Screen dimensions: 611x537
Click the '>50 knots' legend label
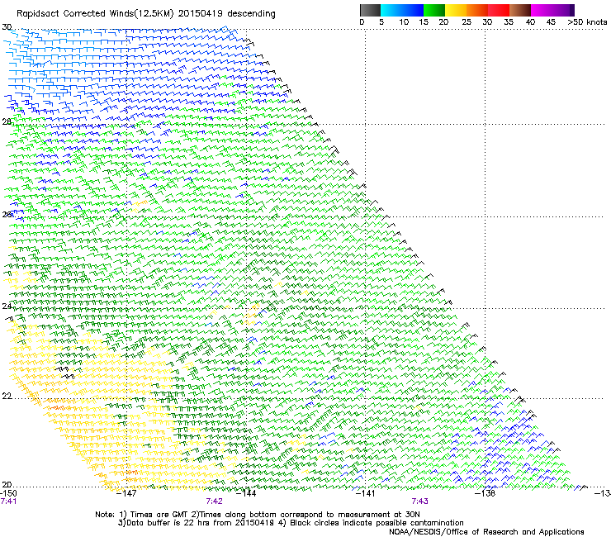tap(587, 22)
